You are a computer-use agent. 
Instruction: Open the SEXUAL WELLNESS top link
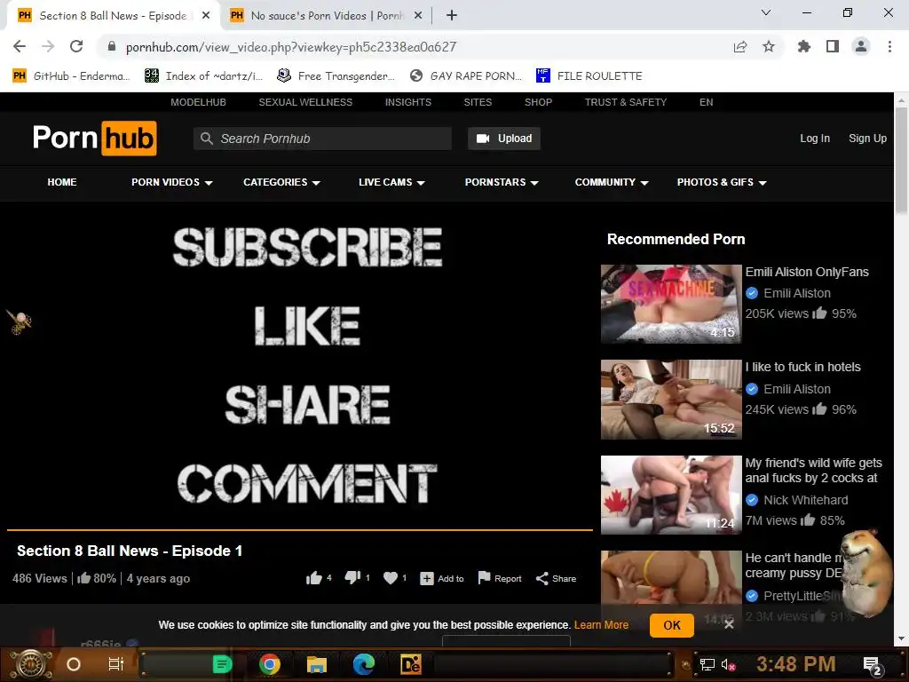305,102
